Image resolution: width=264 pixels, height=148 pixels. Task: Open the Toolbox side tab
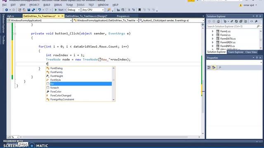pos(3,40)
